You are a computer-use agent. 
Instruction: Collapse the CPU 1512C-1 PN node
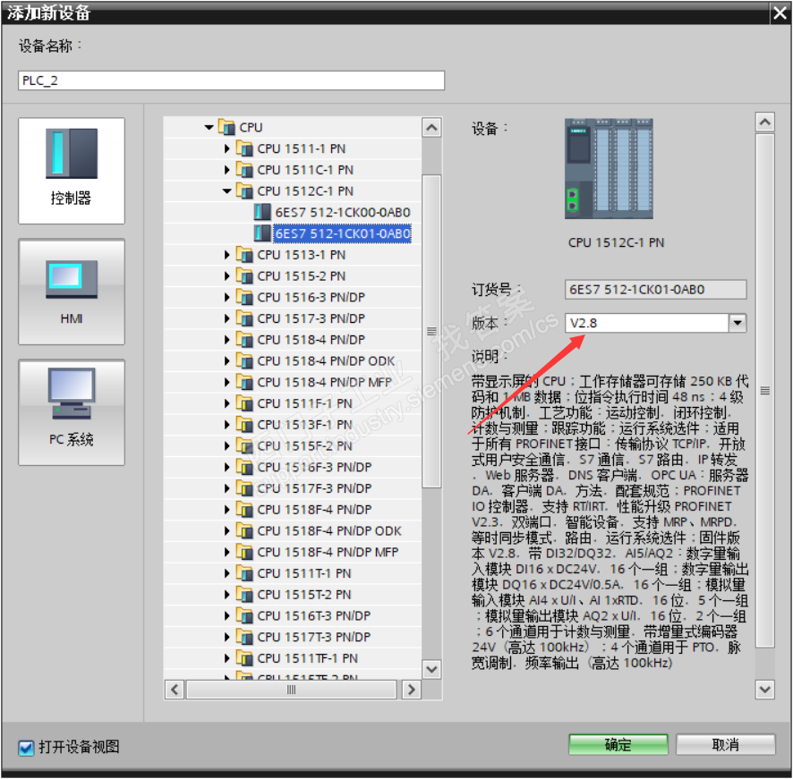pos(226,191)
